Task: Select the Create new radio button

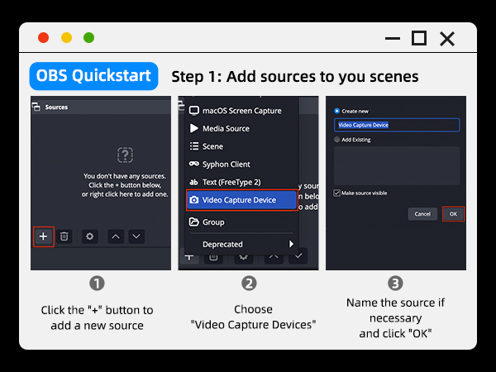Action: [x=337, y=111]
